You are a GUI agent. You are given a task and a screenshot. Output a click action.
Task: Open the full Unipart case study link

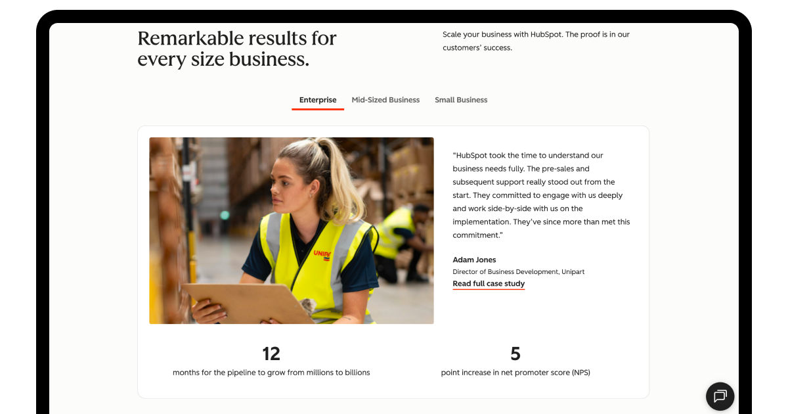pyautogui.click(x=489, y=283)
